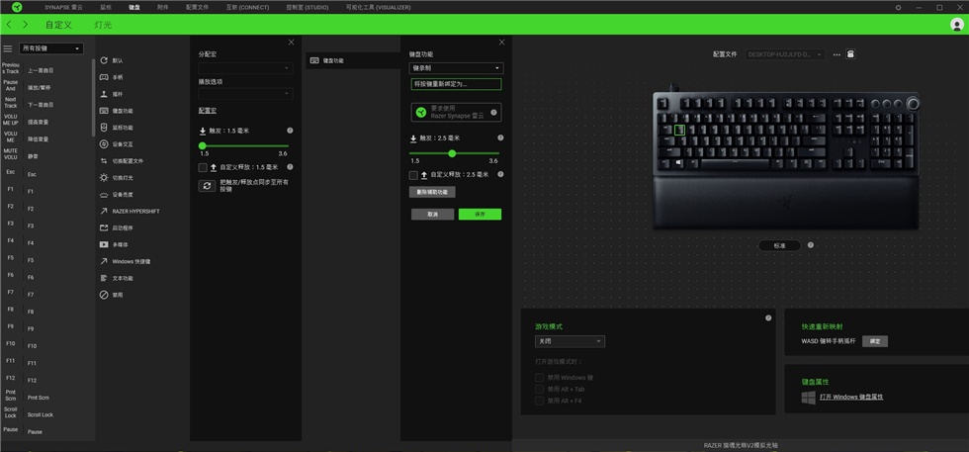Open the settings gear in title bar
The width and height of the screenshot is (969, 452).
click(x=898, y=8)
